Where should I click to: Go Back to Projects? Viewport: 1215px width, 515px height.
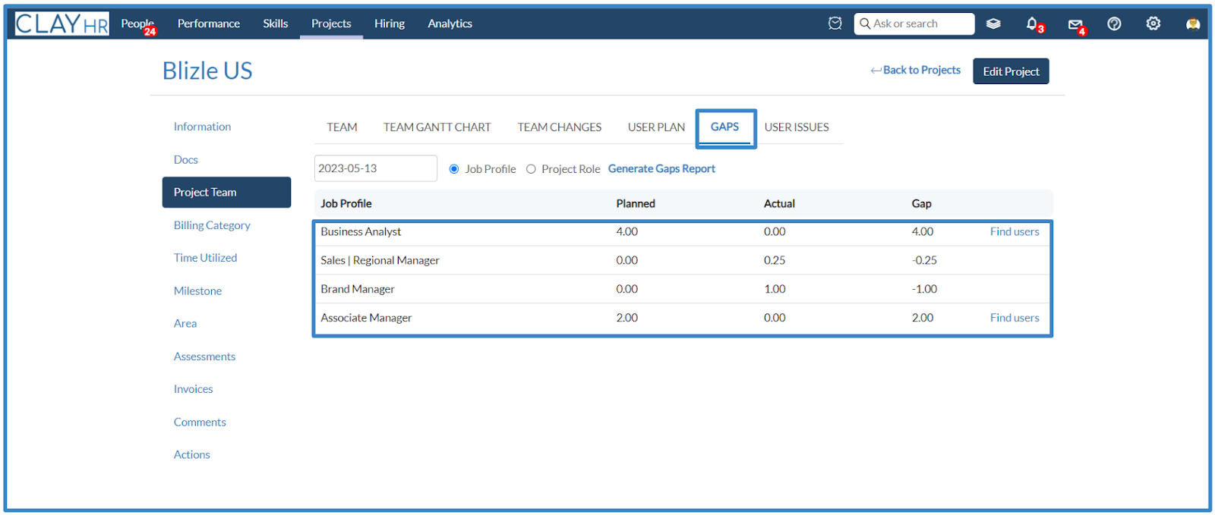pos(916,70)
